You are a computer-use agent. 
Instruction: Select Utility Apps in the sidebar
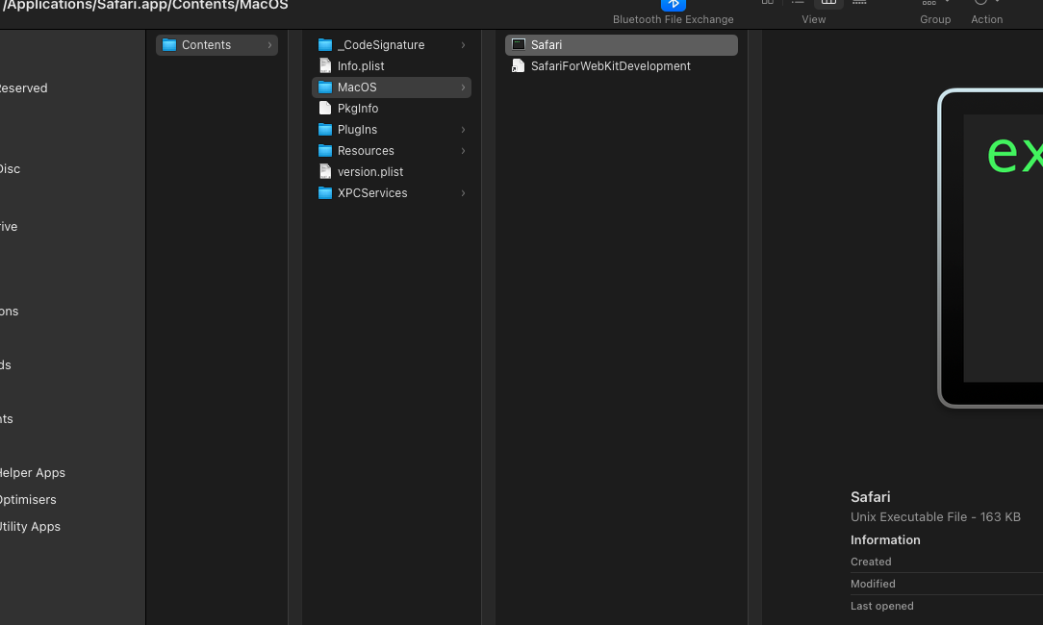tap(30, 527)
